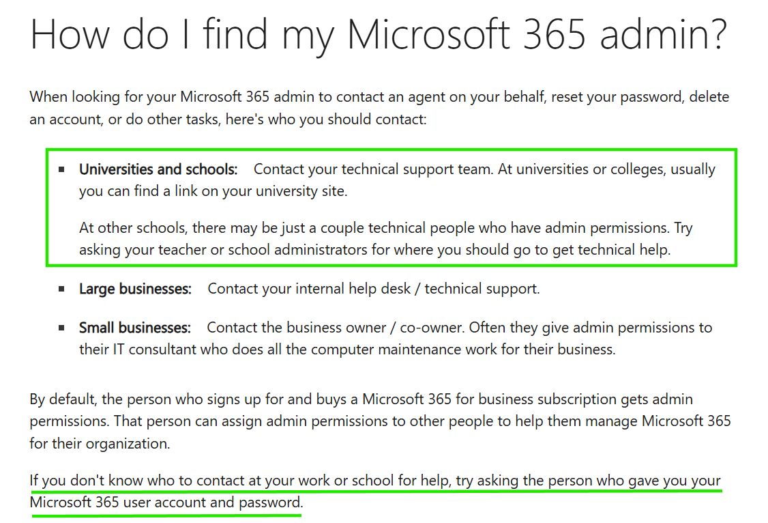Click the underlined 'If you don't know who to contact' sentence
768x523 pixels.
click(375, 492)
